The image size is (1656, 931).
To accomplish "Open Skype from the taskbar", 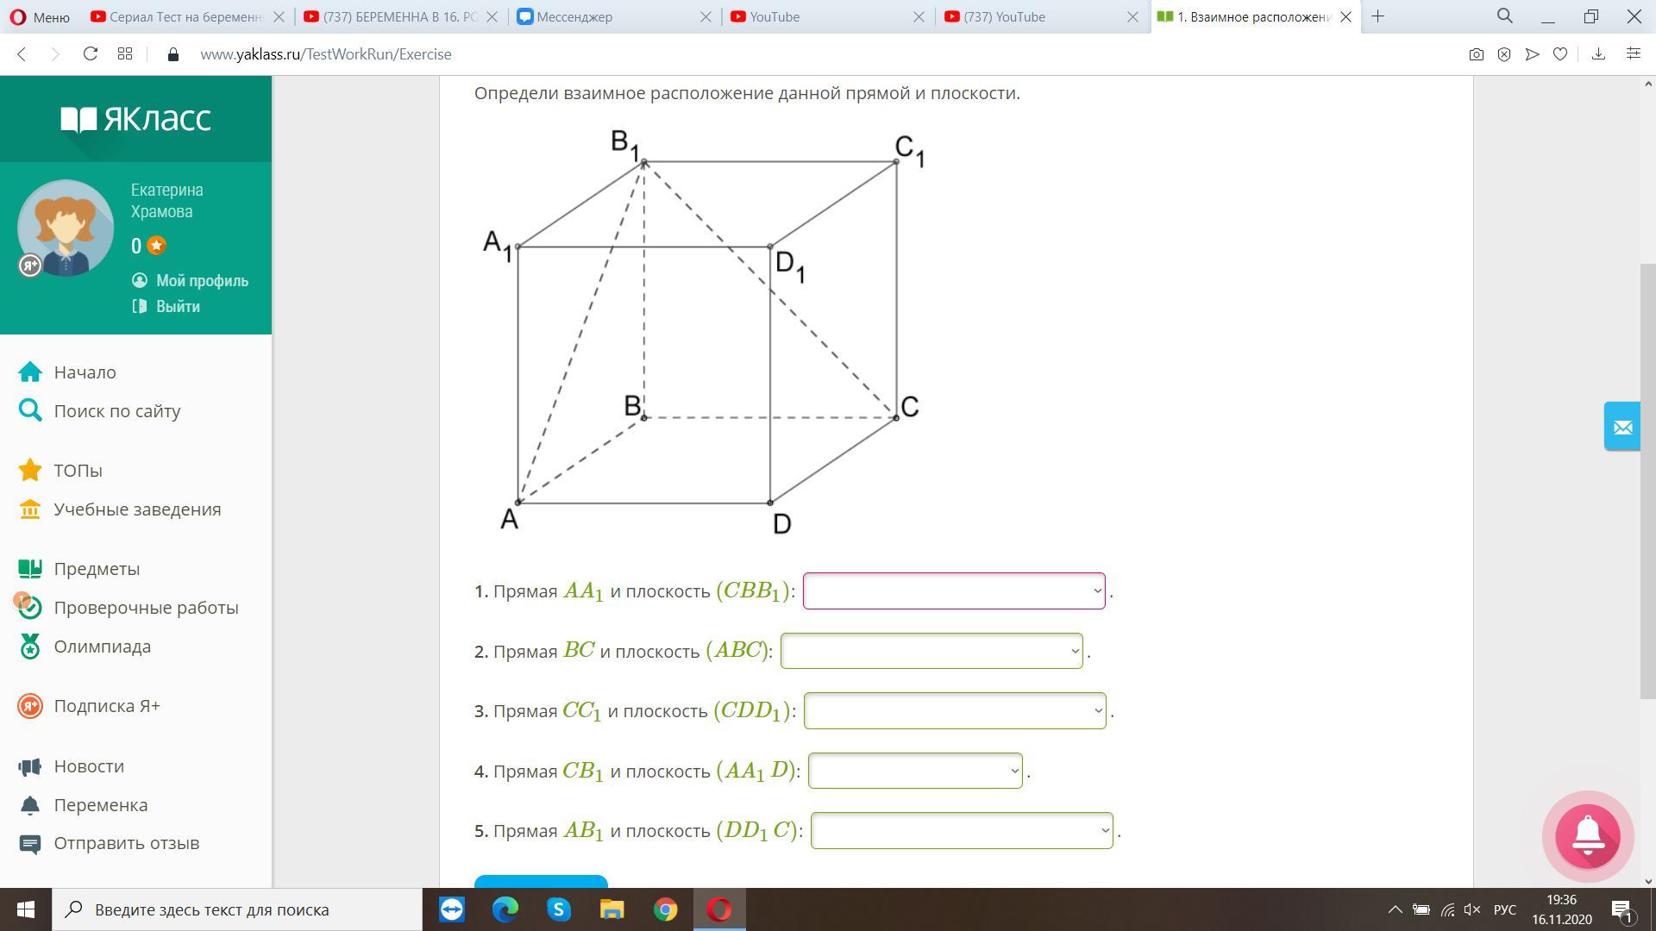I will click(559, 909).
